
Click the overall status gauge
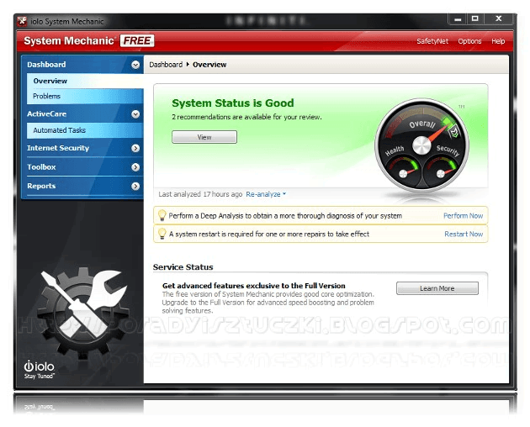(x=421, y=145)
